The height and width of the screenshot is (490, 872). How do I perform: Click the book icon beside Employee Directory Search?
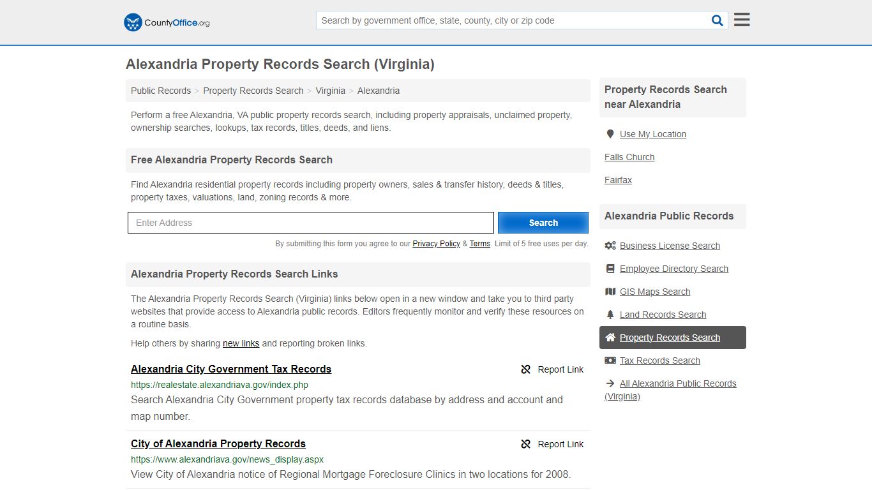[x=610, y=269]
